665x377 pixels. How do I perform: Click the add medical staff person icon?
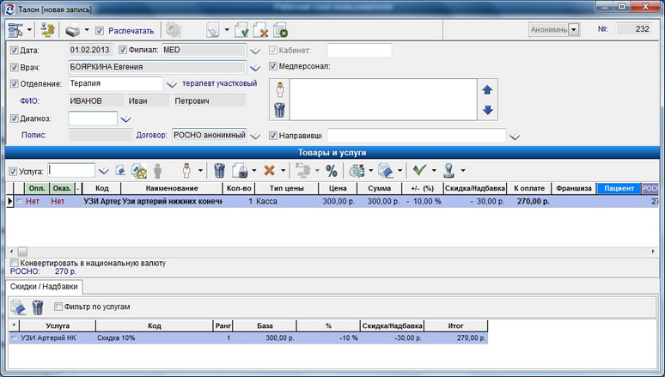[x=280, y=89]
